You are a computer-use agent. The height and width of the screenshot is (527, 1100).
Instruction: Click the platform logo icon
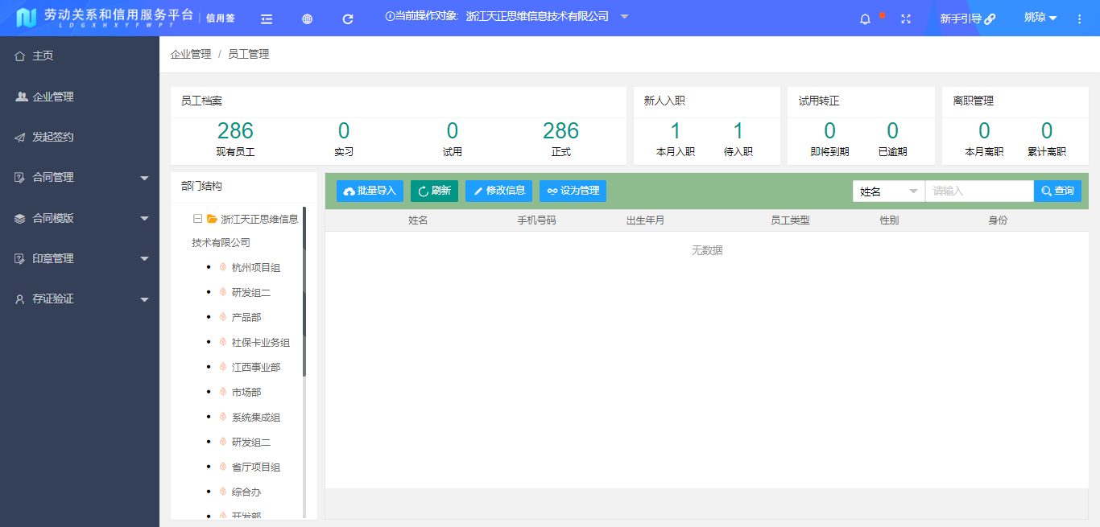click(x=27, y=17)
